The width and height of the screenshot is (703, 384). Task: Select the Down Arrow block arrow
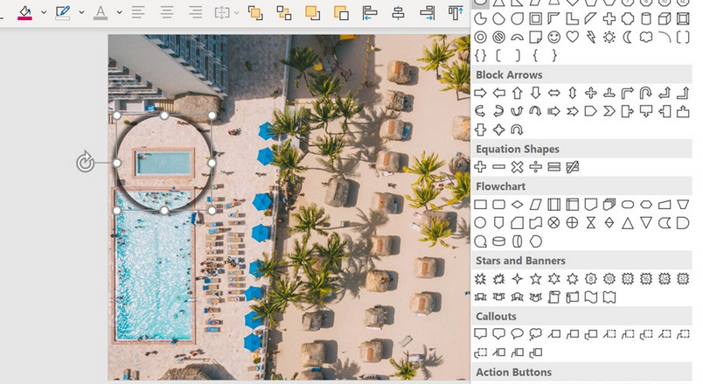pyautogui.click(x=535, y=94)
